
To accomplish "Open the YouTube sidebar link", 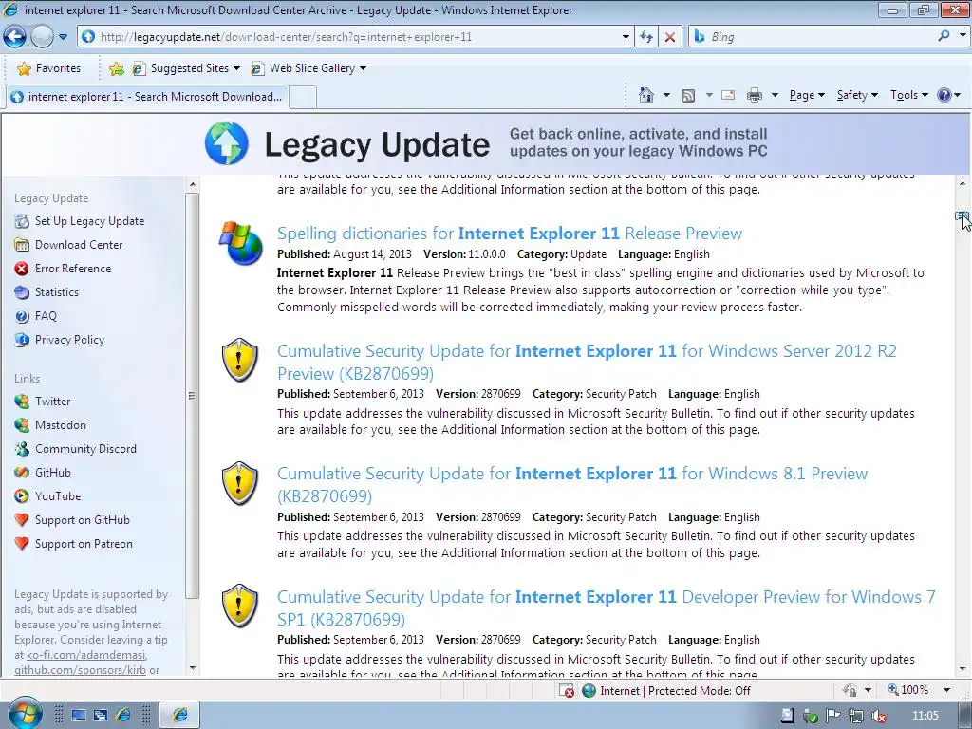I will [58, 495].
